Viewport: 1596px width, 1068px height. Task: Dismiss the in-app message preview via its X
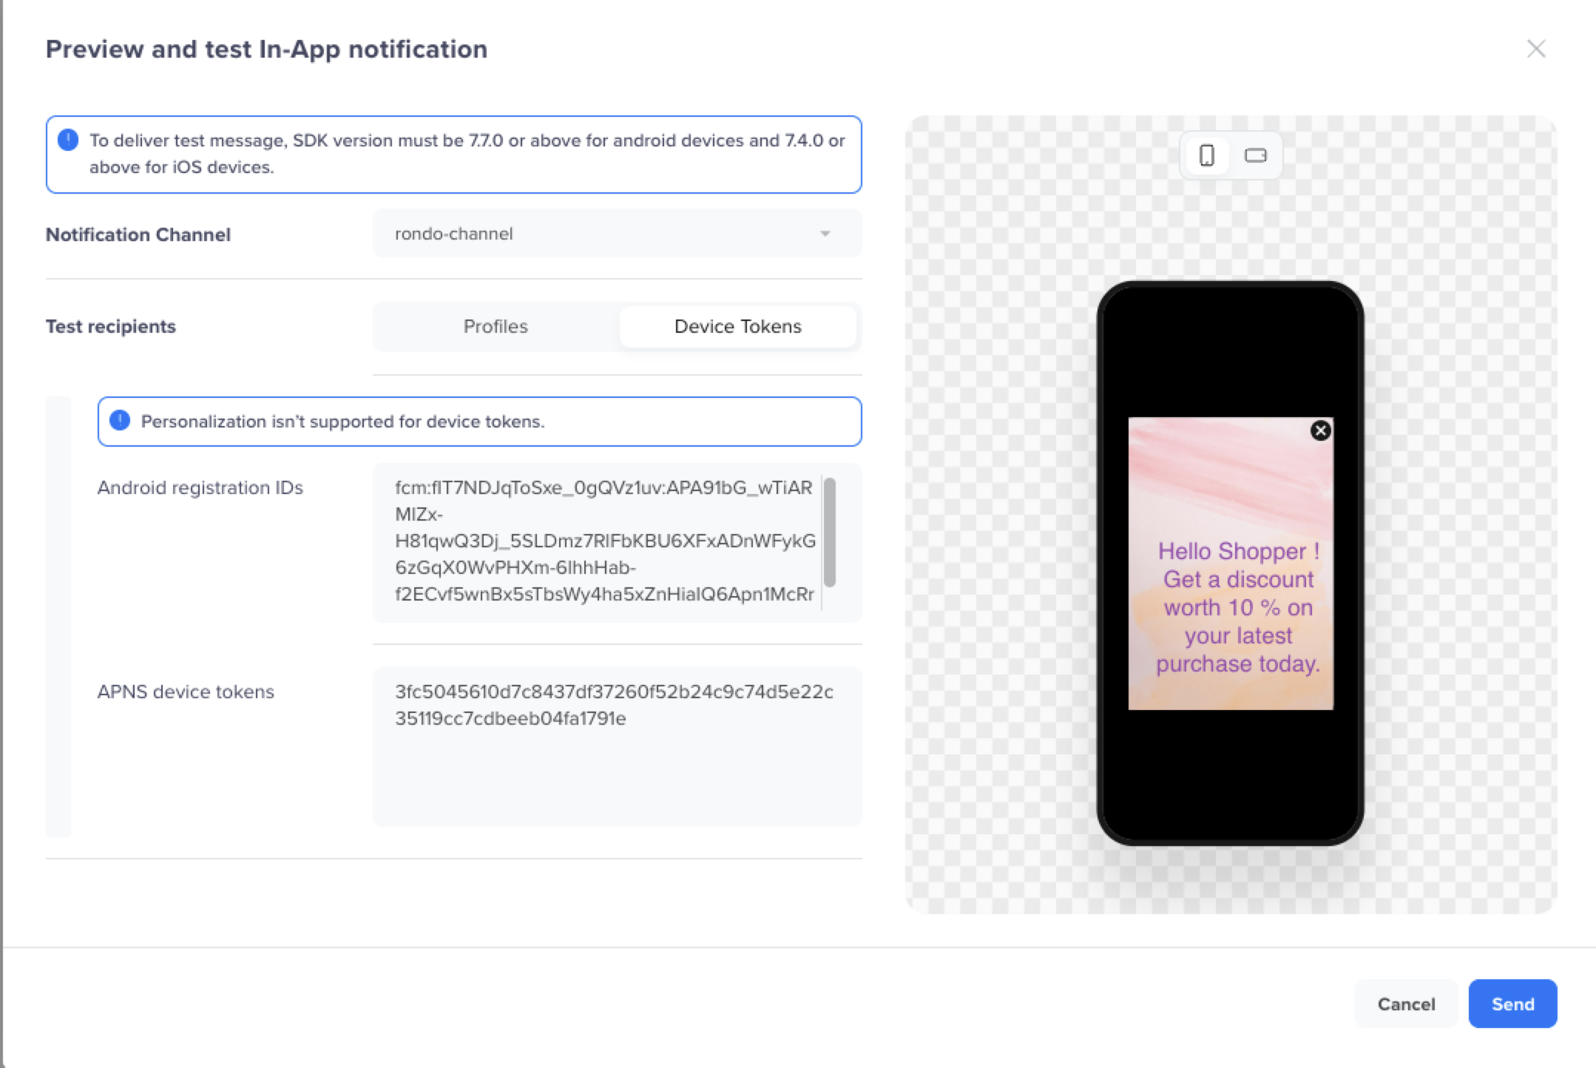click(x=1320, y=429)
